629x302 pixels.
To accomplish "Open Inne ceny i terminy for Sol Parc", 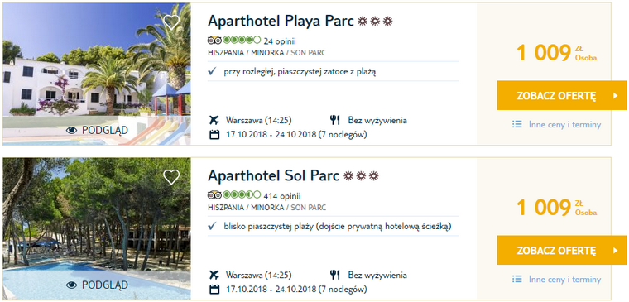I will [564, 280].
